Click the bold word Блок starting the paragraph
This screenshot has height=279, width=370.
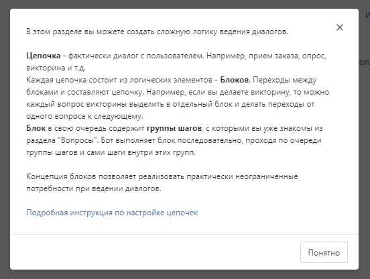pos(36,128)
